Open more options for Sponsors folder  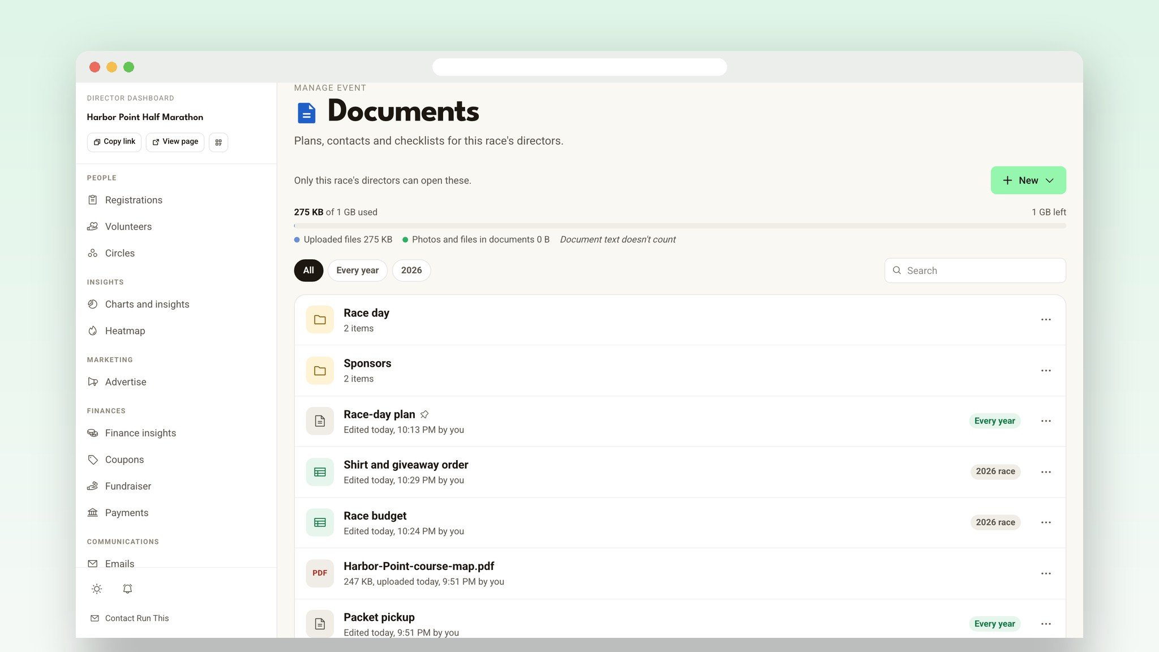(x=1046, y=371)
